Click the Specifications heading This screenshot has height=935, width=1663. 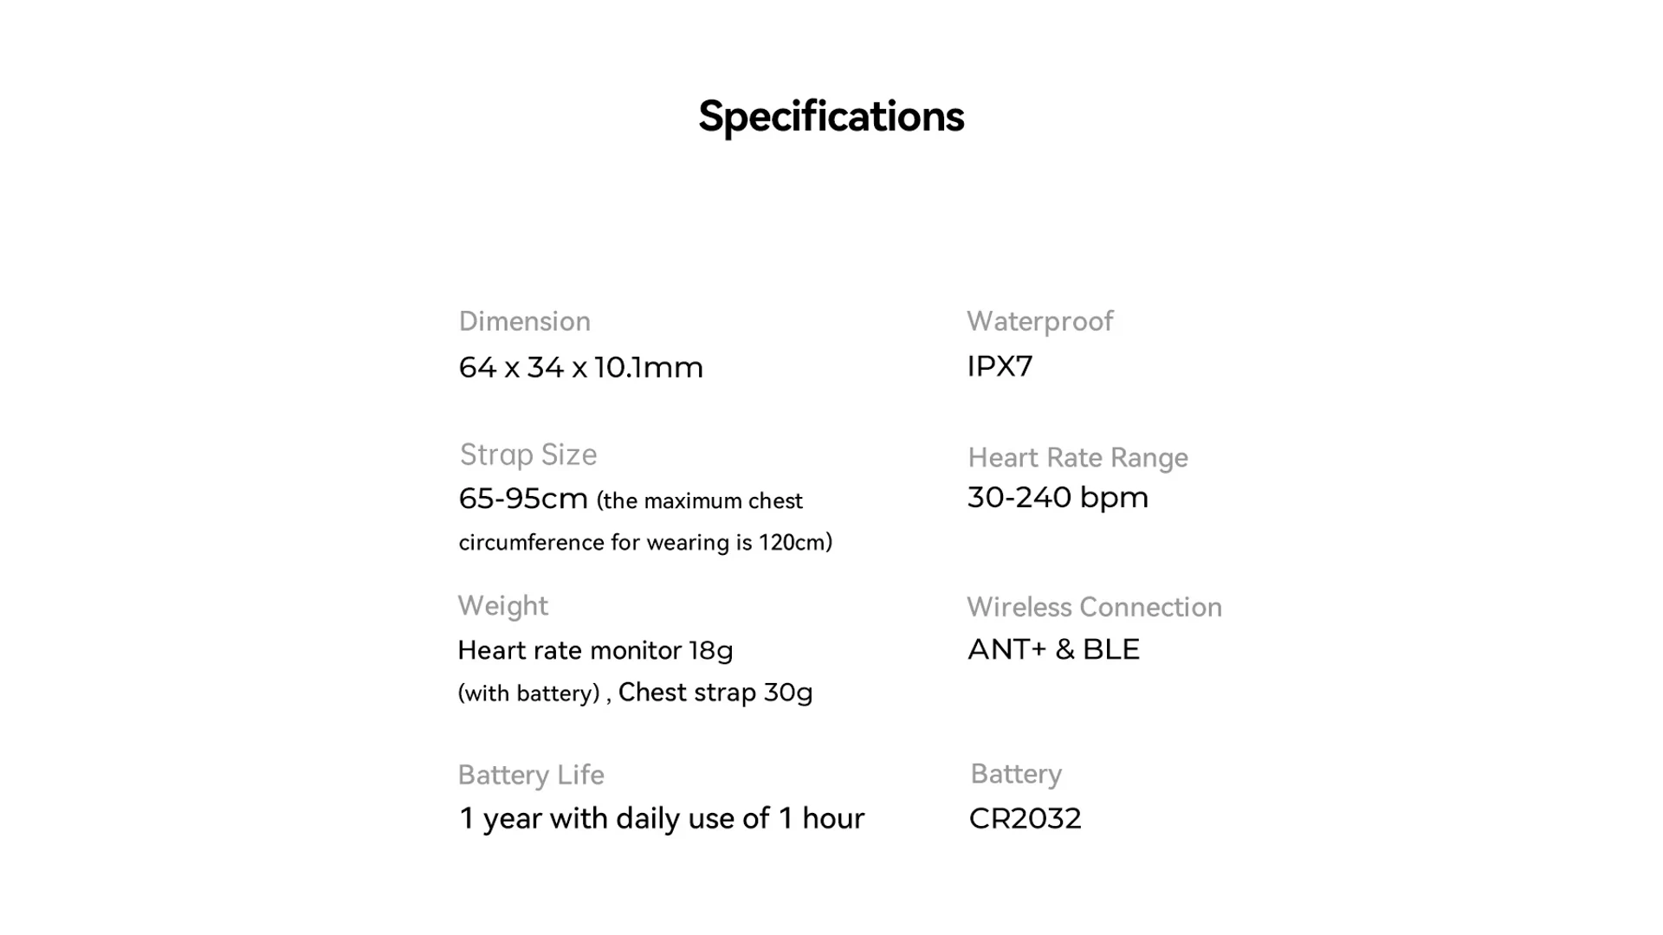(831, 116)
